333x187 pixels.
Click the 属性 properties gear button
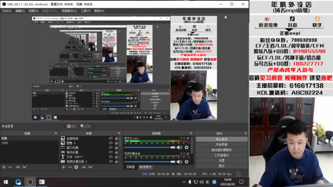point(72,126)
